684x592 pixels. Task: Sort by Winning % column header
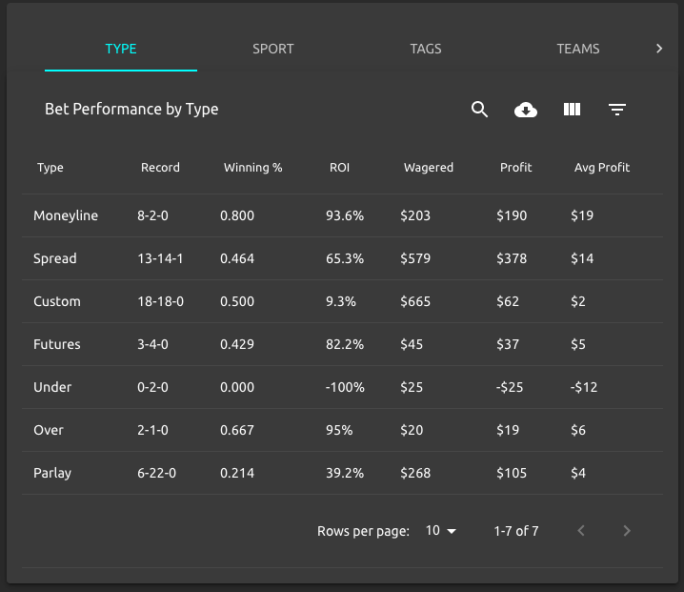pyautogui.click(x=252, y=168)
